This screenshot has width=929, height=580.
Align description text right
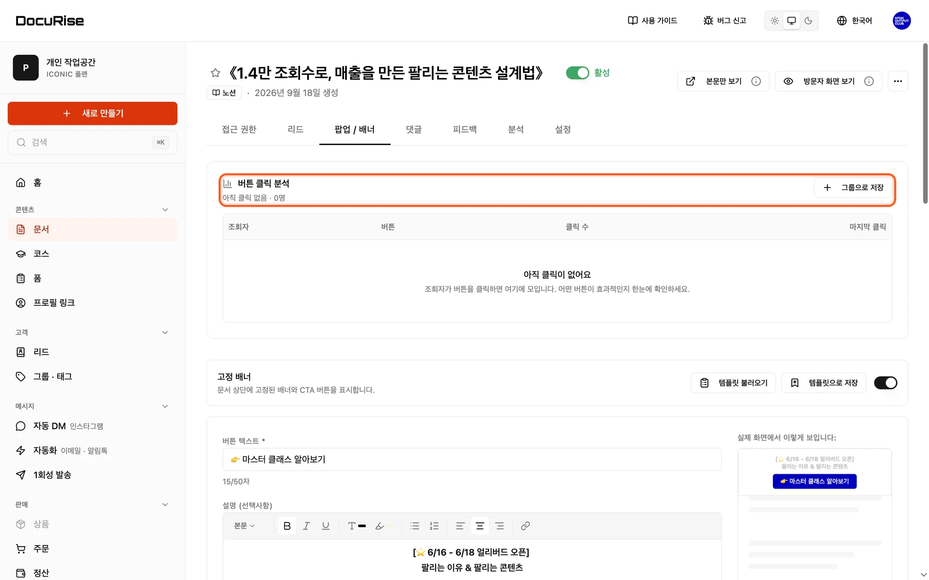click(499, 526)
